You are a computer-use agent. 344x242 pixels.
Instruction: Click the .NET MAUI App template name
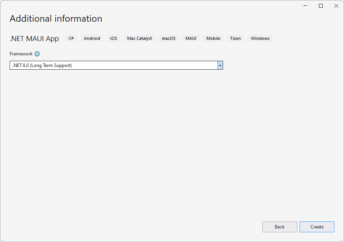click(34, 38)
